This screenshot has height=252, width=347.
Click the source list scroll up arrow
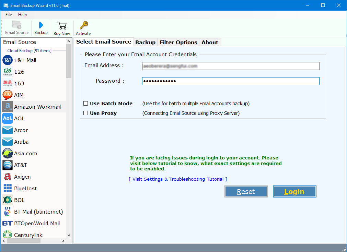(69, 41)
